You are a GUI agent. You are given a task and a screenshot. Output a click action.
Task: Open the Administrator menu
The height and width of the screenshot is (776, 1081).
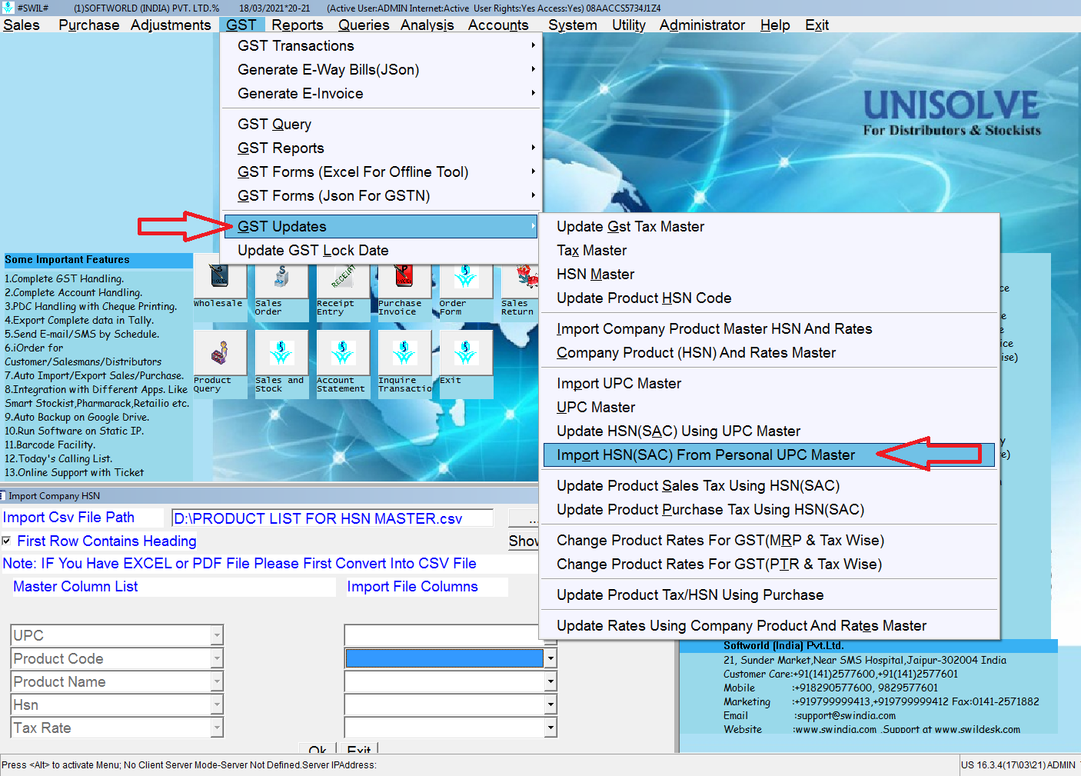(x=703, y=25)
